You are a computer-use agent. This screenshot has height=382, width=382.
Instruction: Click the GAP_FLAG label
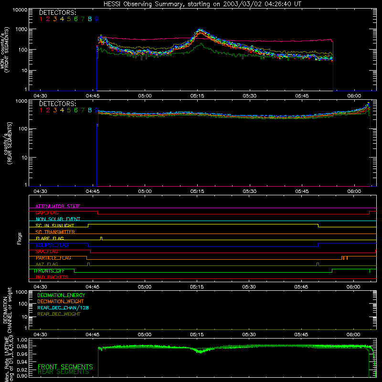(x=47, y=212)
